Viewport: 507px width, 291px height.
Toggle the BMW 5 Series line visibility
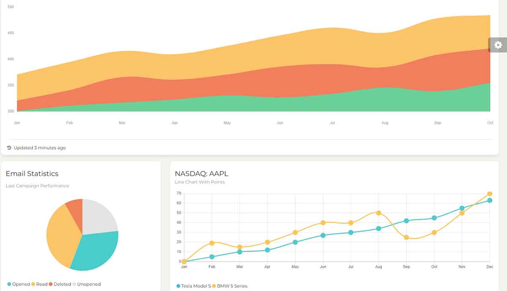click(230, 286)
